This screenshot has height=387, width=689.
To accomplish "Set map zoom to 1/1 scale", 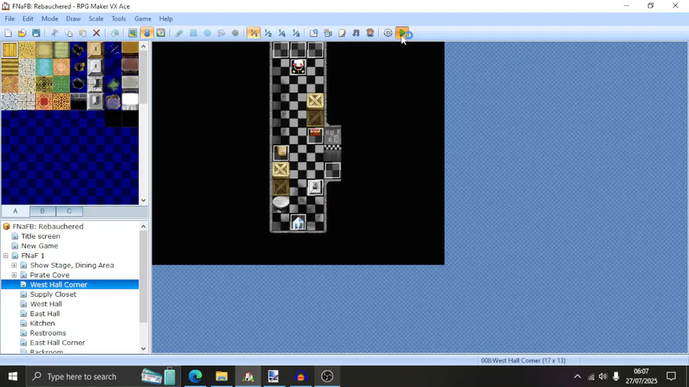I will tap(253, 33).
